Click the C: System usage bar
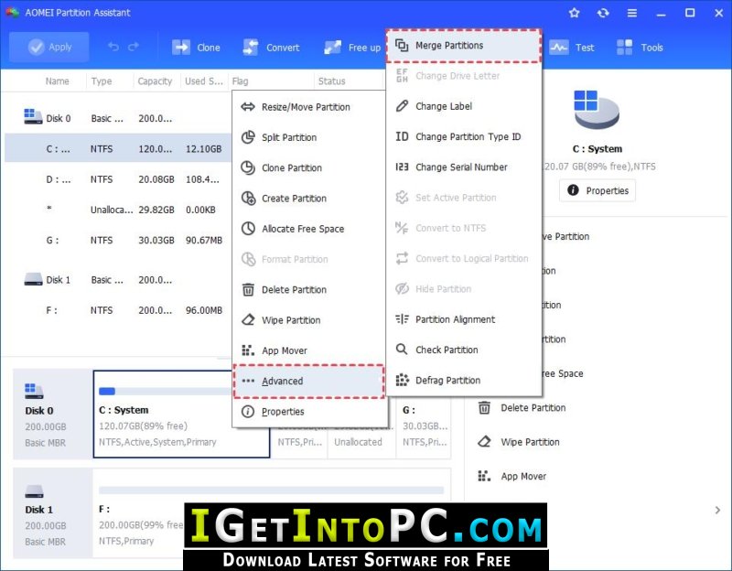 [165, 392]
